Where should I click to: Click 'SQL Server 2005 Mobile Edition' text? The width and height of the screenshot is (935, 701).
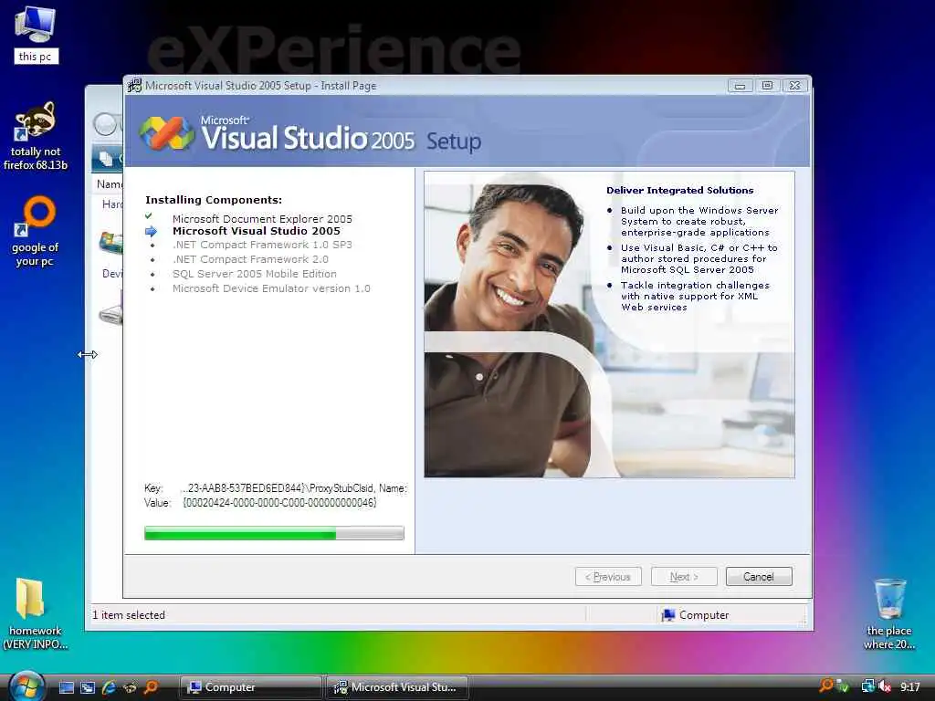[x=255, y=274]
